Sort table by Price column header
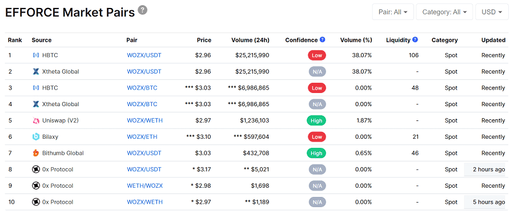514x214 pixels. coord(204,40)
